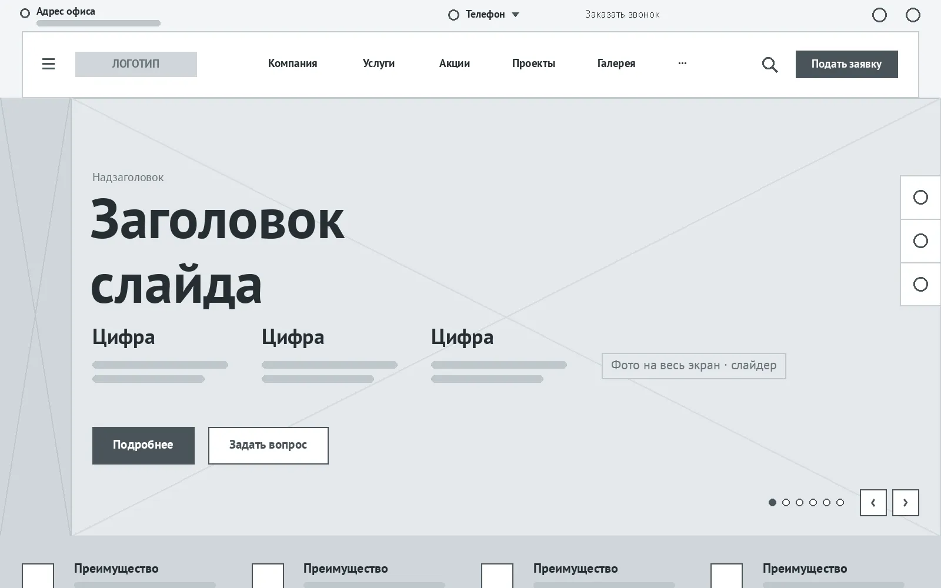Go to previous slide with left arrow

(x=873, y=503)
